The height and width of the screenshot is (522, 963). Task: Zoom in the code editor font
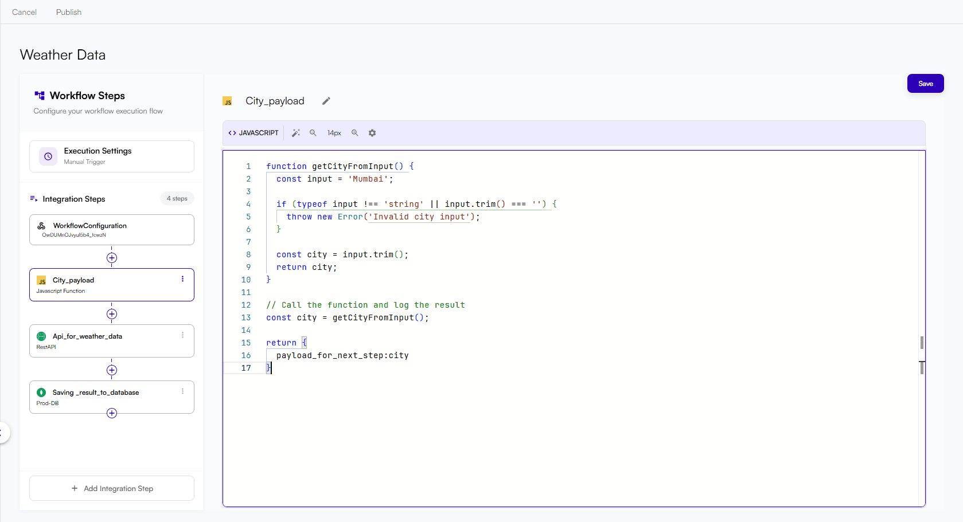click(x=354, y=132)
